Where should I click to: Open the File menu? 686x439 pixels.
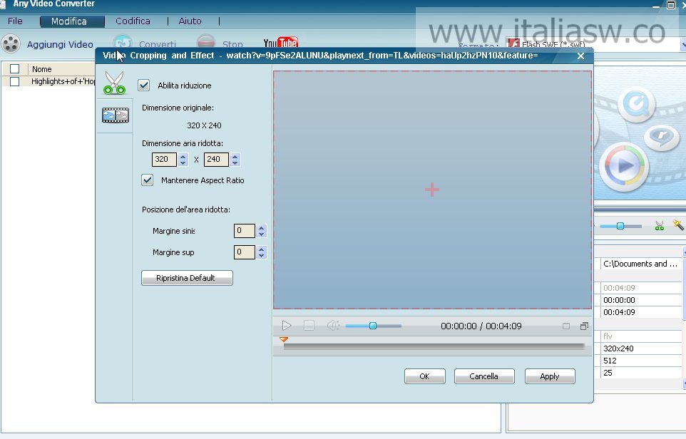tap(15, 21)
